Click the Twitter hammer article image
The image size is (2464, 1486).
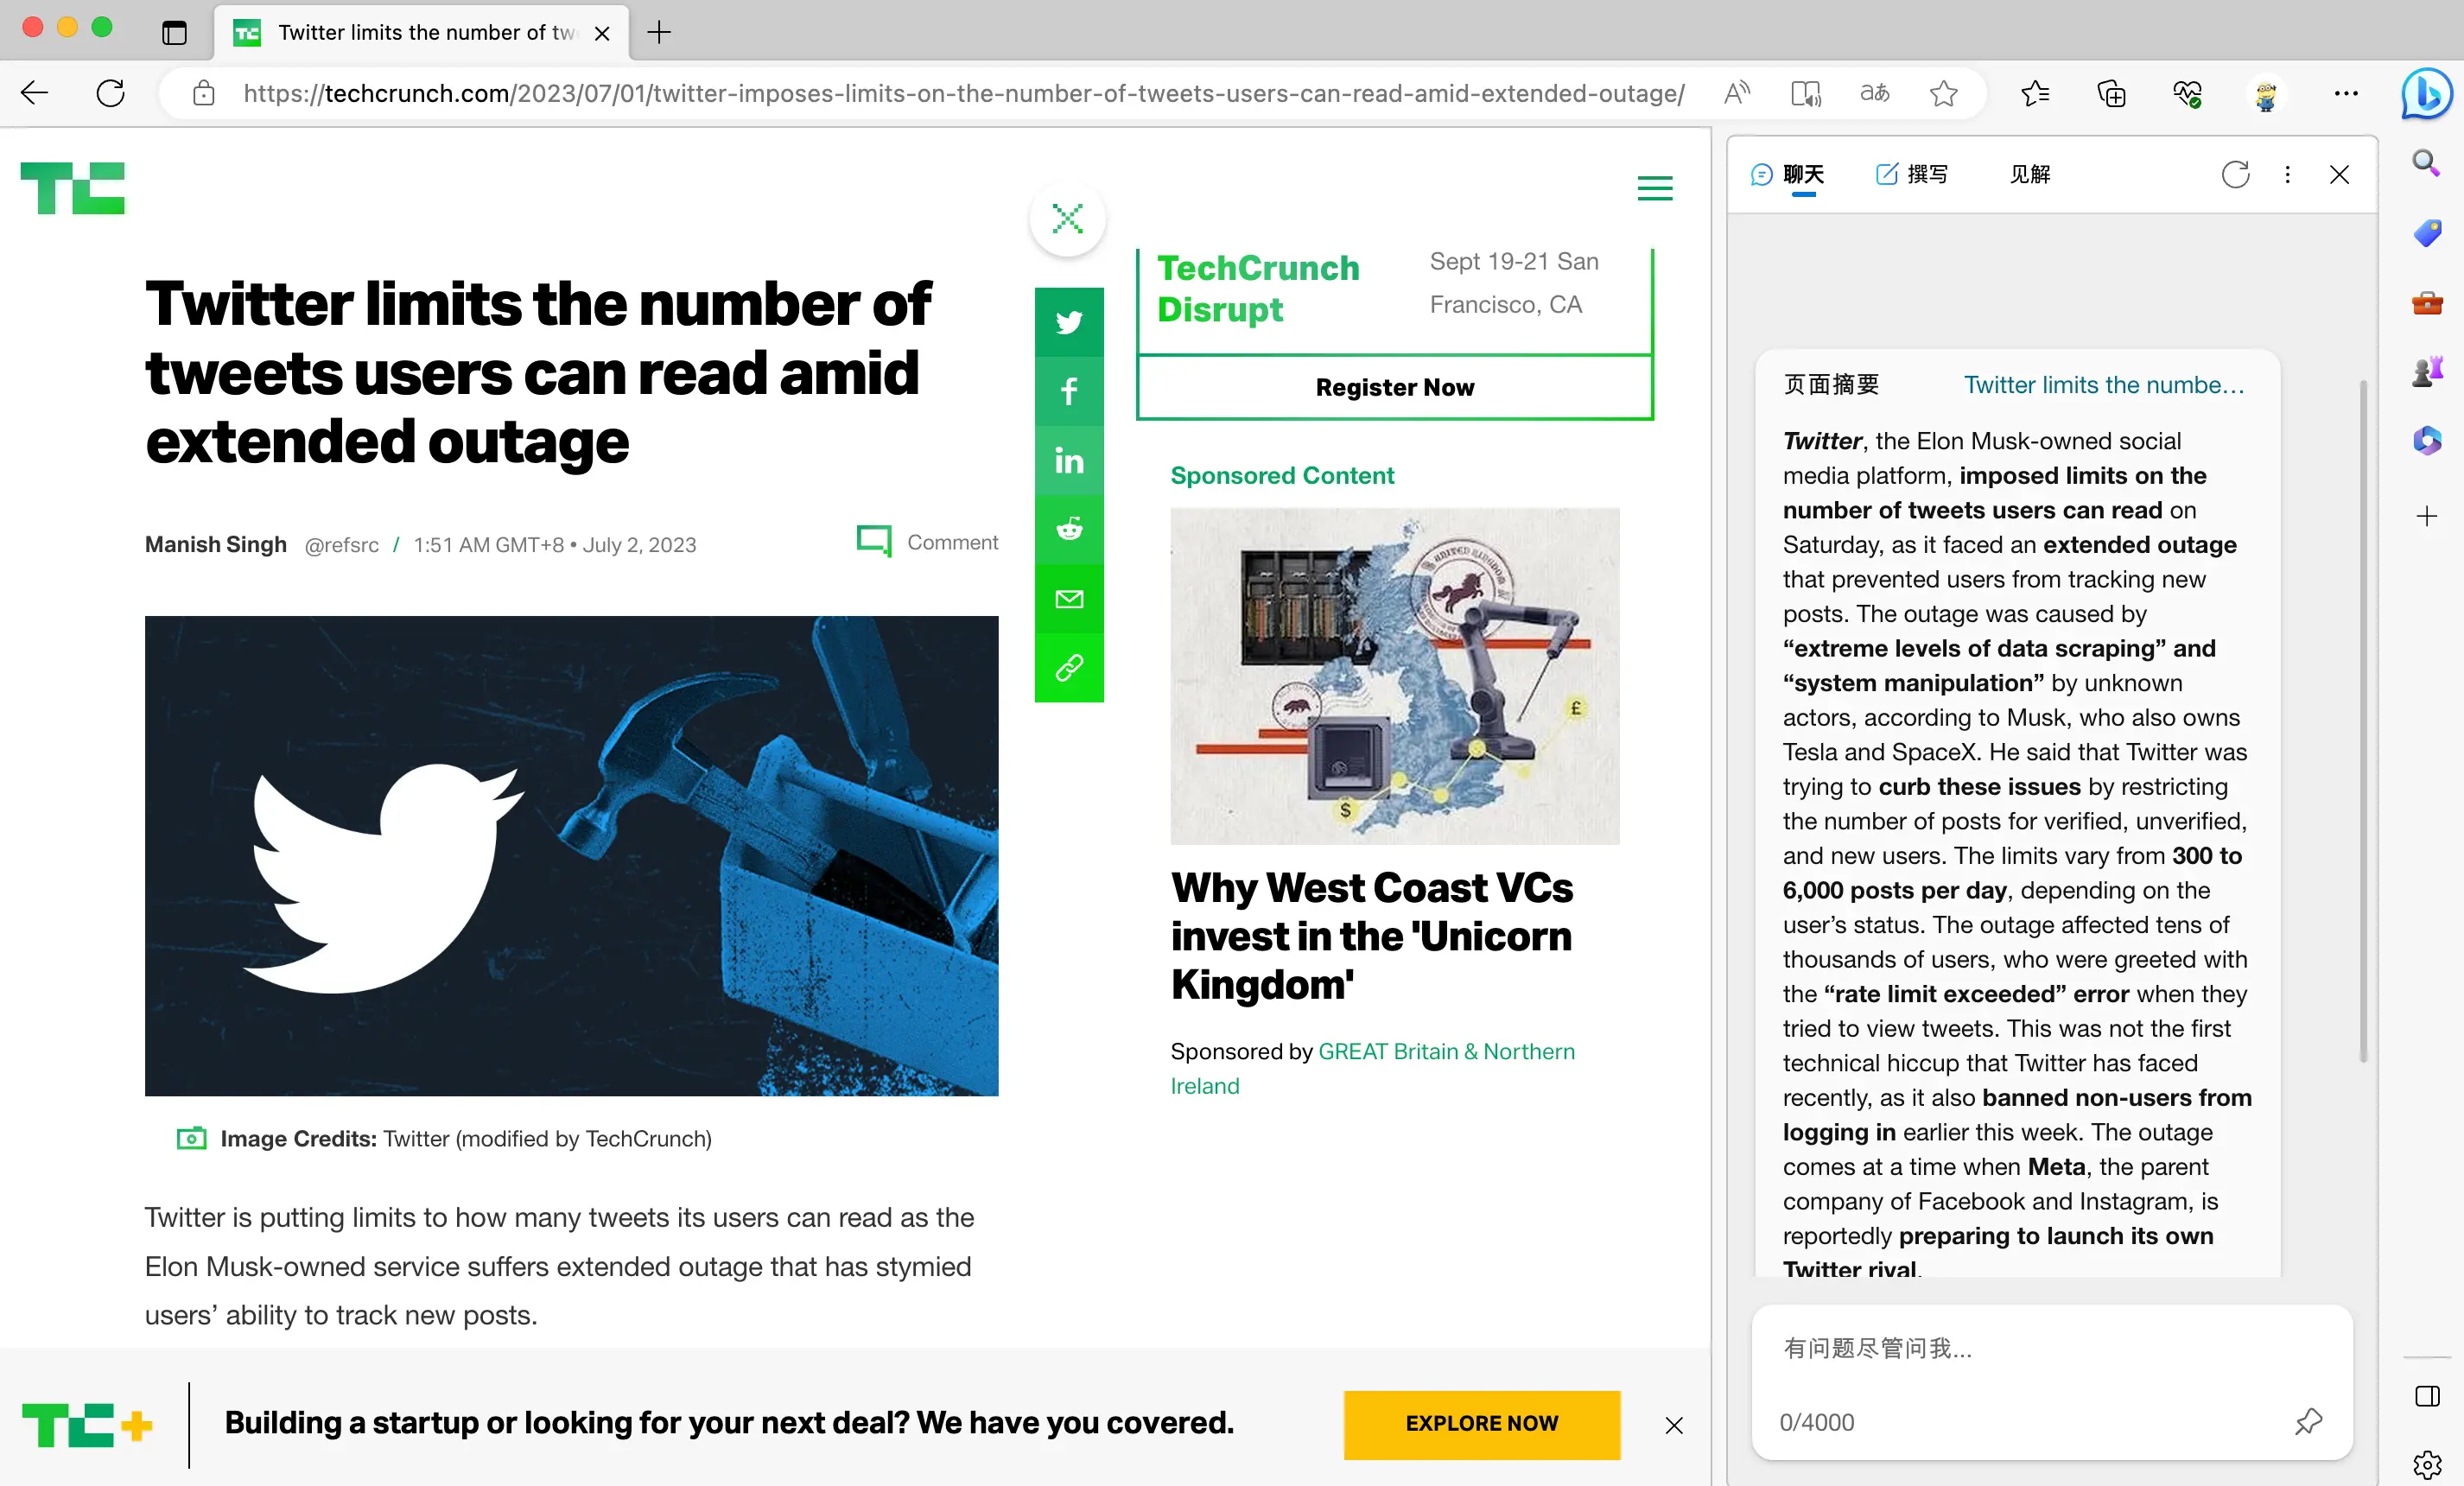pyautogui.click(x=572, y=856)
